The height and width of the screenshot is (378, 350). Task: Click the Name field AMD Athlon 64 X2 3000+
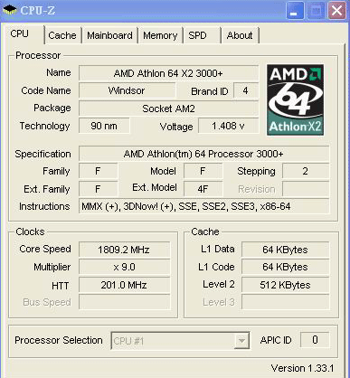168,73
